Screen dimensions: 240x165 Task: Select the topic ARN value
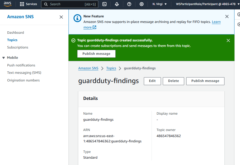[112, 138]
